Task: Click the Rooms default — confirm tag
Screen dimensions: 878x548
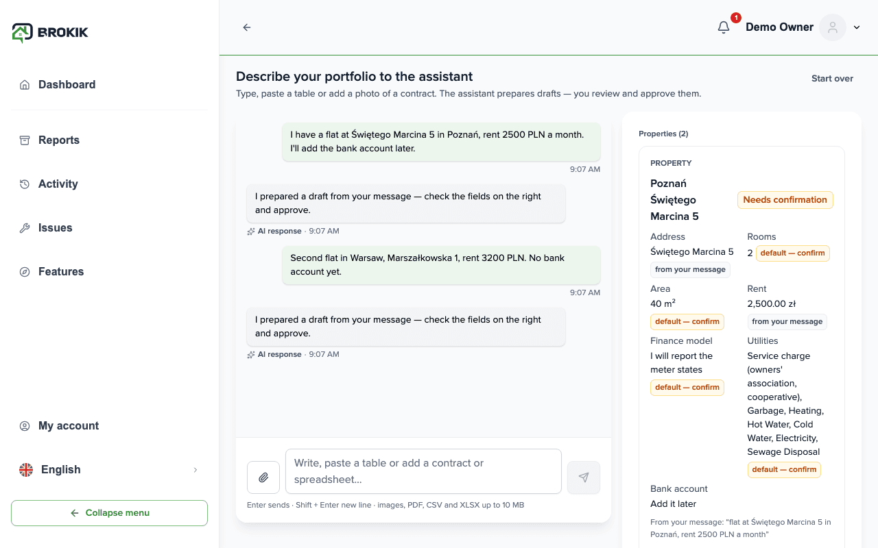Action: (792, 253)
